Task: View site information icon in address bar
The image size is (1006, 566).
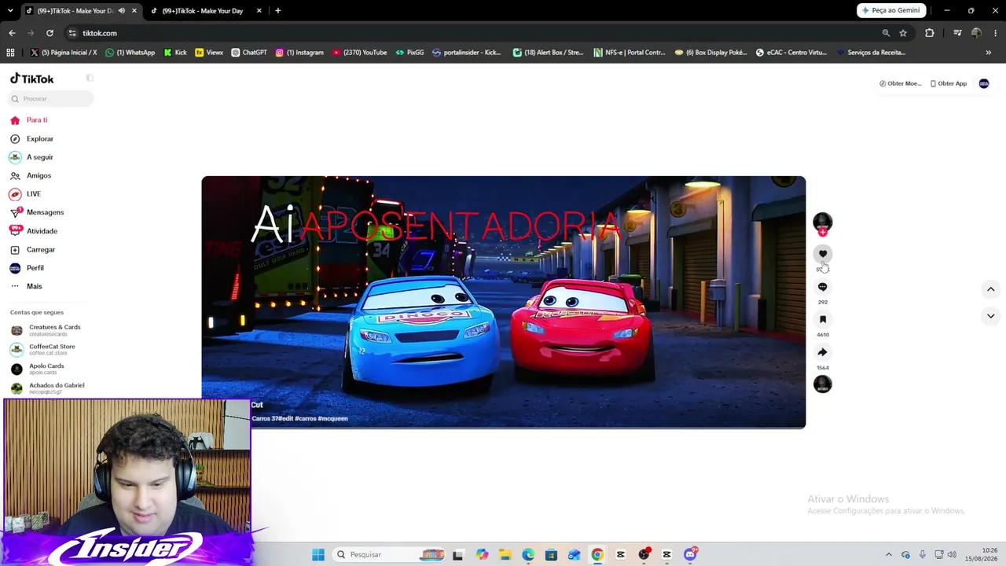Action: tap(72, 33)
